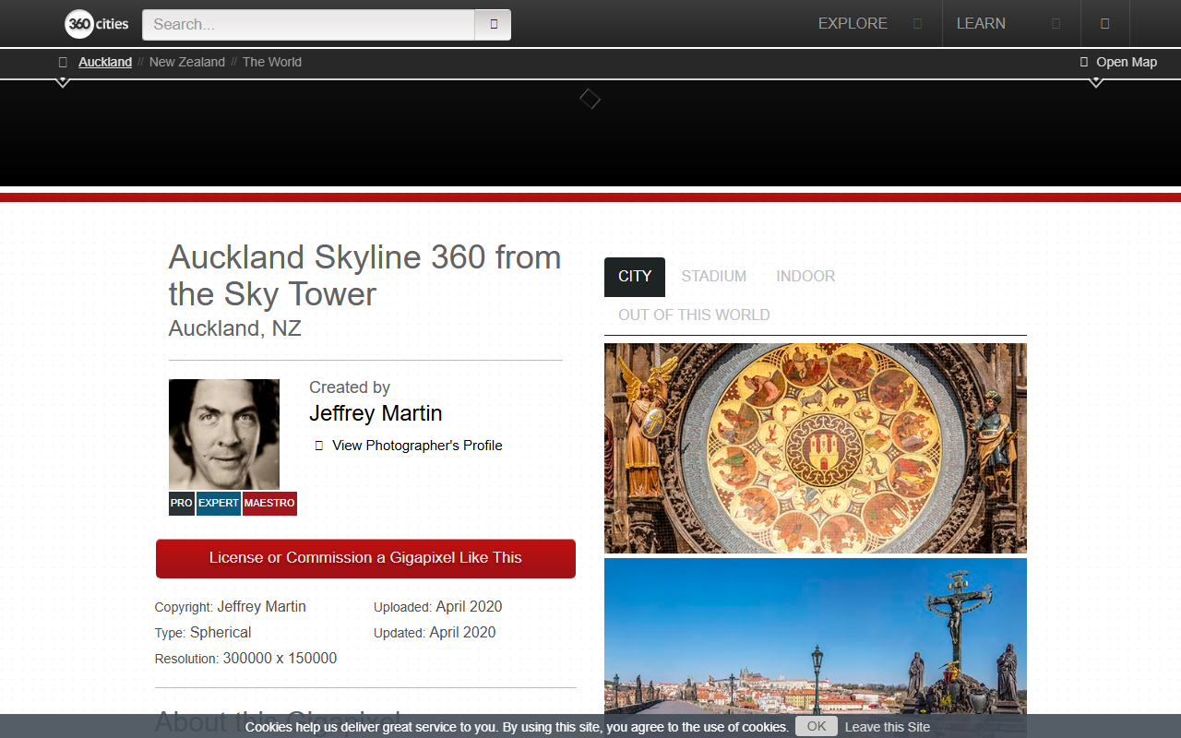Click the icon beside View Photographer's Profile

[319, 446]
